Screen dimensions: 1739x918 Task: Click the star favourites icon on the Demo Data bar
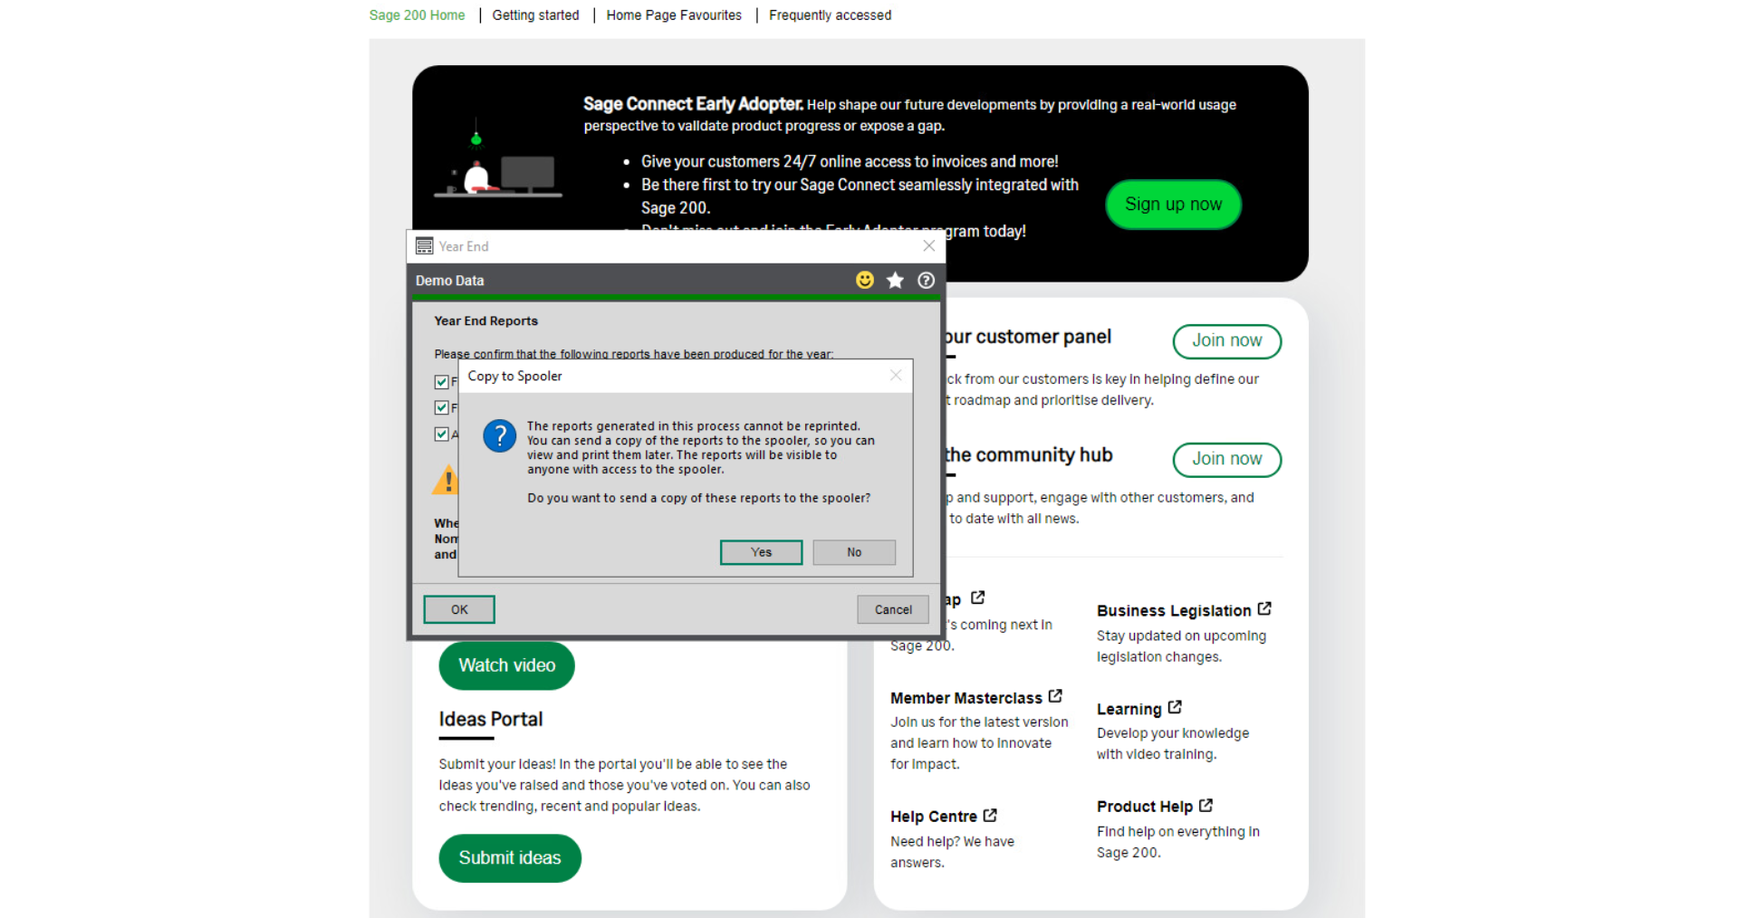point(895,281)
